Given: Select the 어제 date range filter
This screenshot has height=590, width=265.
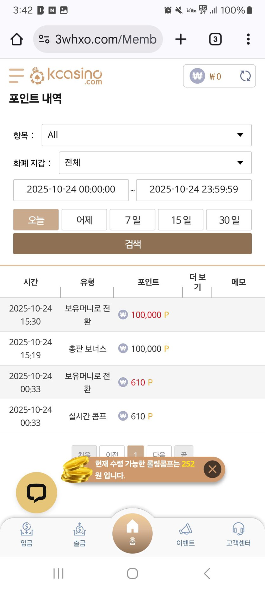Looking at the screenshot, I should 84,220.
